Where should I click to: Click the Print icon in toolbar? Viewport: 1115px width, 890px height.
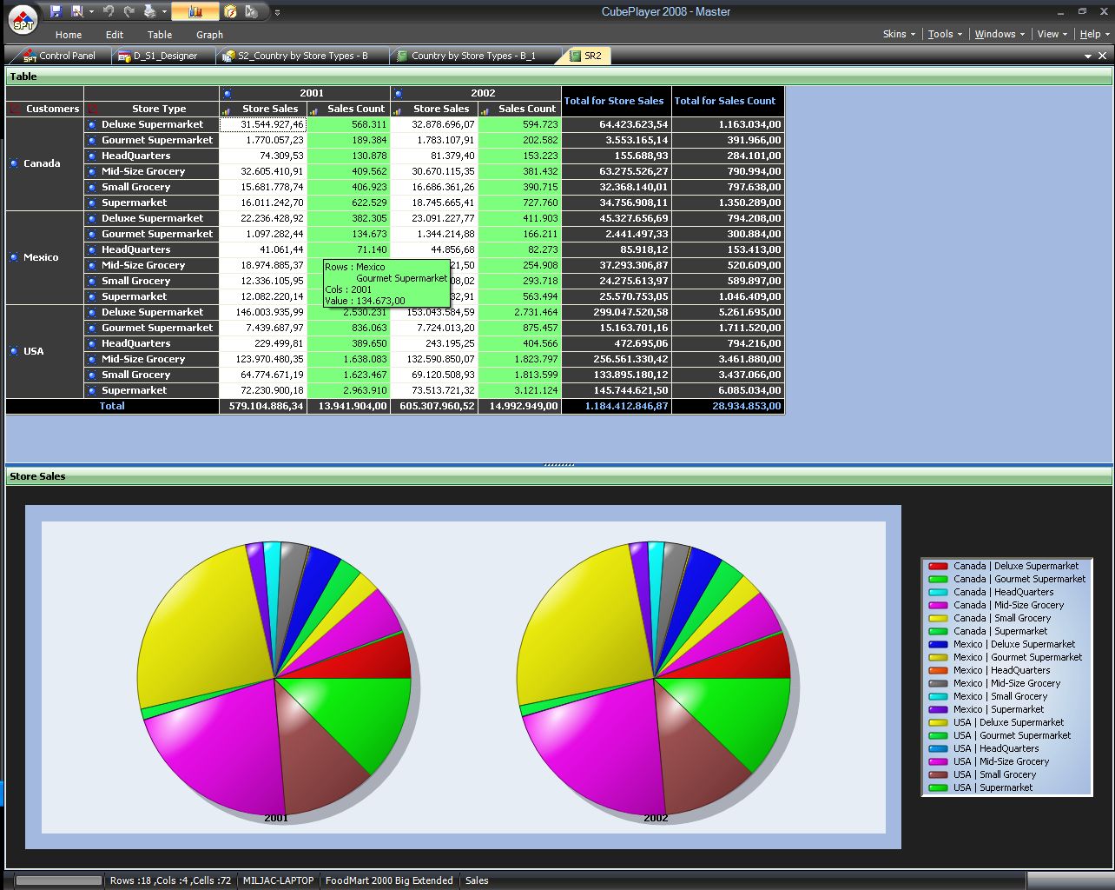pos(148,11)
